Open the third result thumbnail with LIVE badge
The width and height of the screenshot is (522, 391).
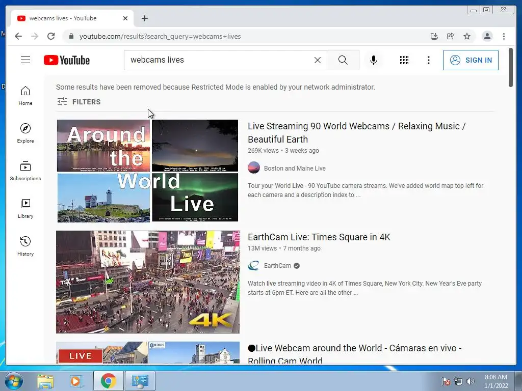147,352
